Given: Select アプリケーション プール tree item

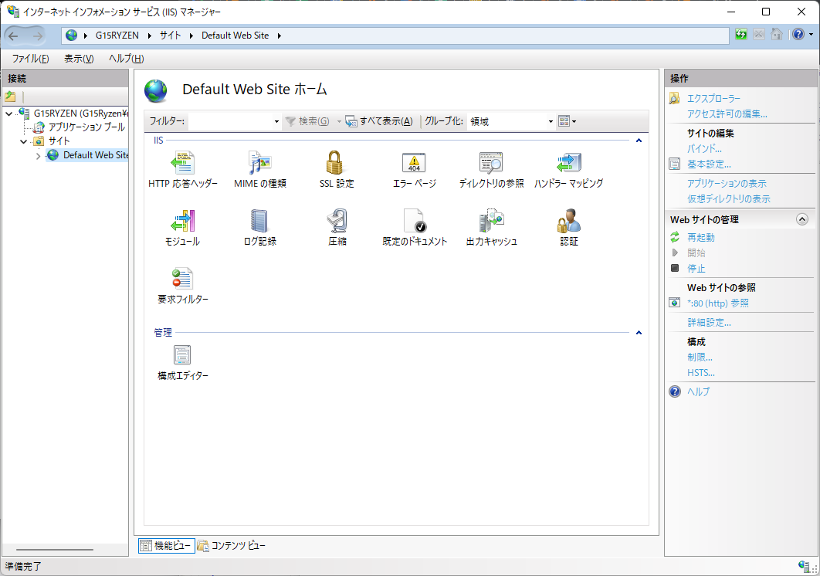Looking at the screenshot, I should point(86,127).
